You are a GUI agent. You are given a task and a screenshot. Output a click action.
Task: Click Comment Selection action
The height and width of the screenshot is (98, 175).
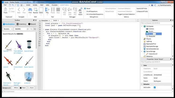[x=124, y=8]
